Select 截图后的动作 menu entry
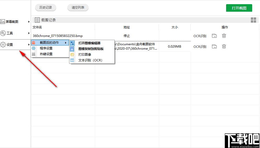This screenshot has height=148, width=260. (x=50, y=43)
